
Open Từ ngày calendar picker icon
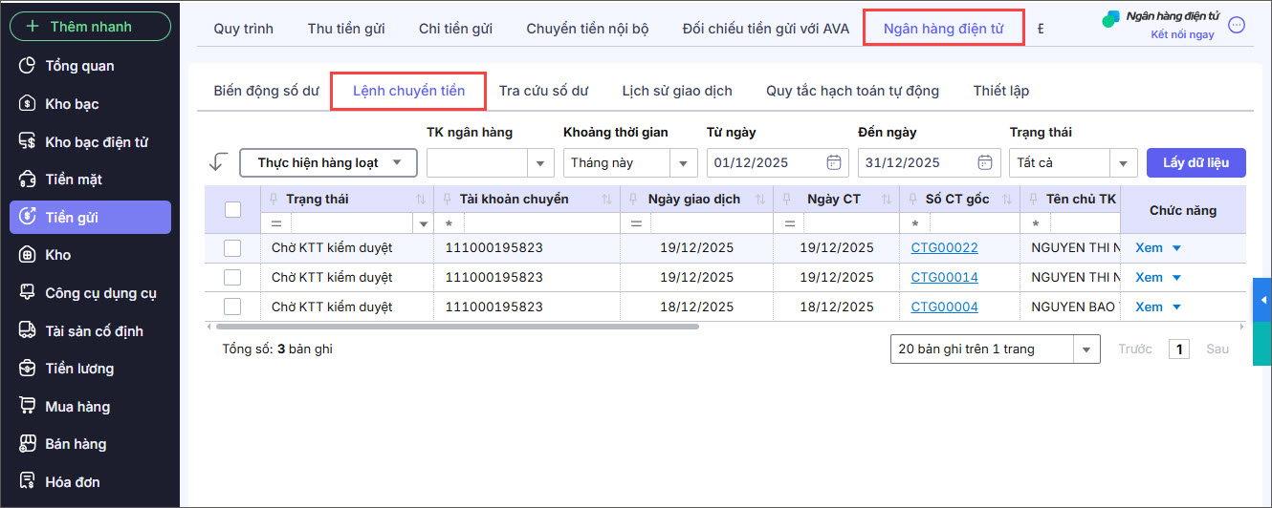tap(834, 162)
